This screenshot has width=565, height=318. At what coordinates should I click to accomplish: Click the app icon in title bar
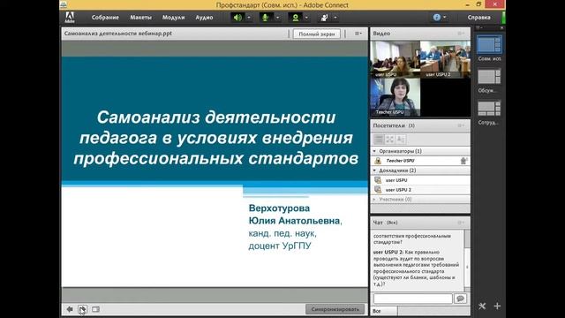(64, 4)
